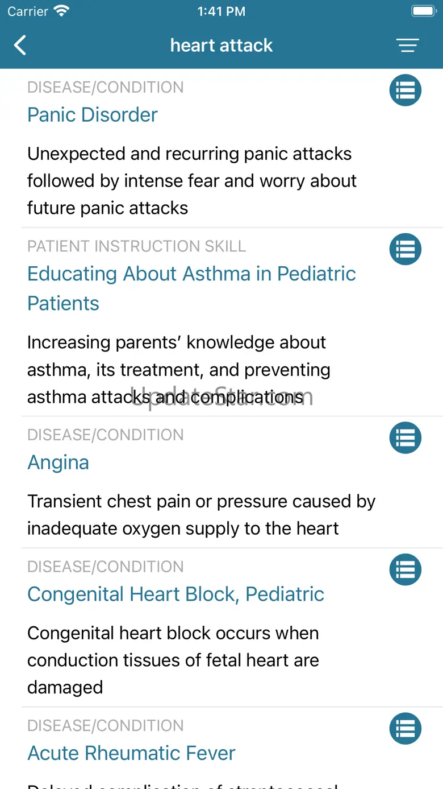Open the Panic Disorder article
443x789 pixels.
click(x=93, y=115)
